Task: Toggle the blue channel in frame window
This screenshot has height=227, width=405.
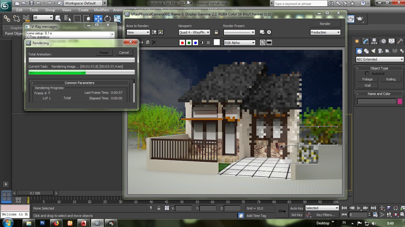Action: pyautogui.click(x=196, y=43)
